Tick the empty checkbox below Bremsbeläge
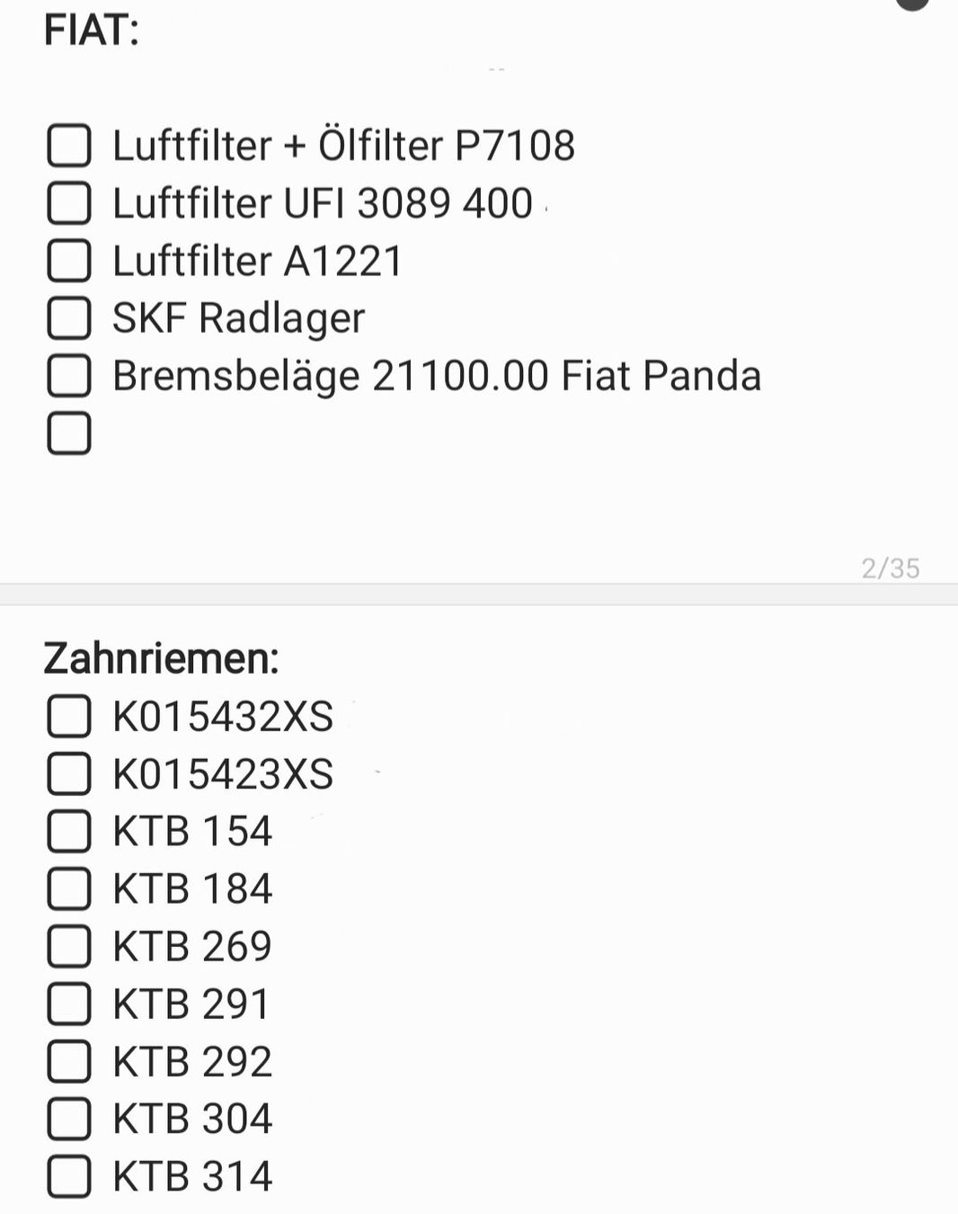The width and height of the screenshot is (958, 1214). pyautogui.click(x=69, y=433)
